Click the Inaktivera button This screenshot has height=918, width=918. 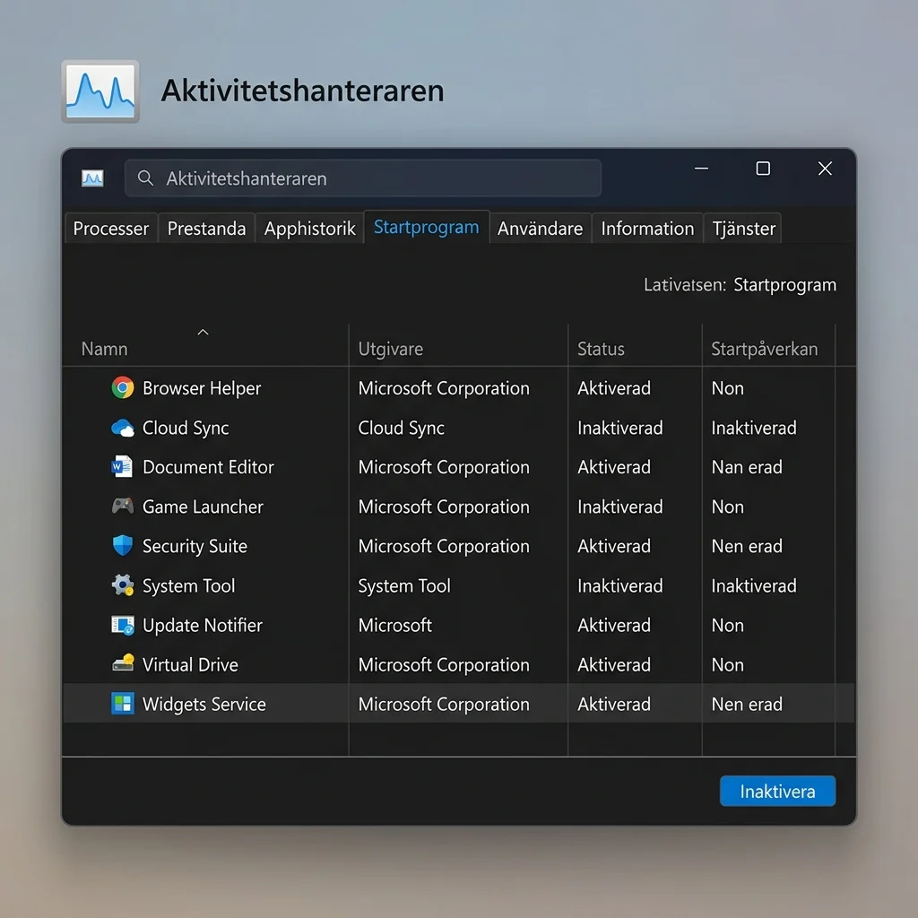point(777,791)
